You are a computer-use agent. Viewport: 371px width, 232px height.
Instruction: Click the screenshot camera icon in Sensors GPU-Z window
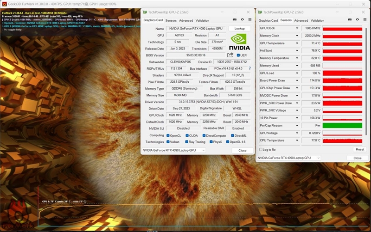coord(350,19)
